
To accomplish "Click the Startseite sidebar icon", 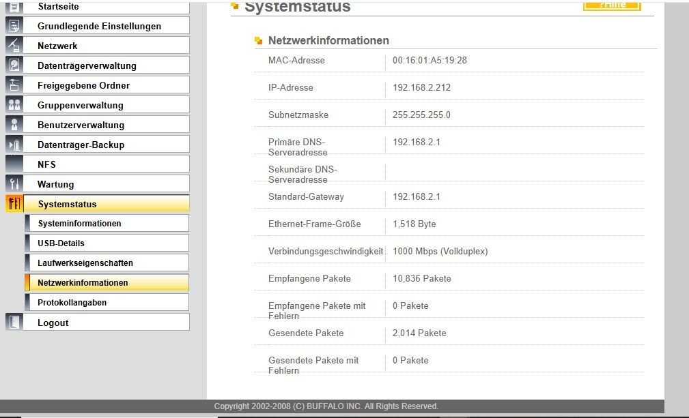I will (x=14, y=8).
